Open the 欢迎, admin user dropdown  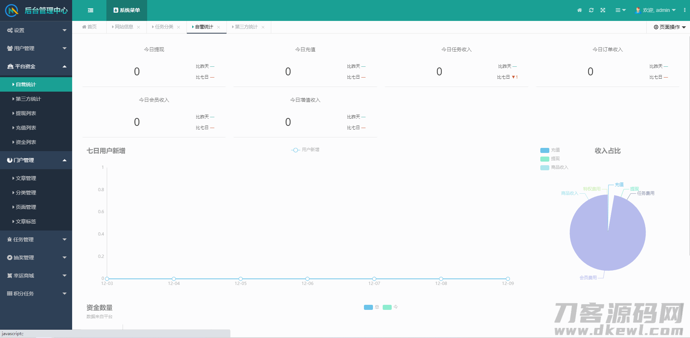(x=656, y=10)
